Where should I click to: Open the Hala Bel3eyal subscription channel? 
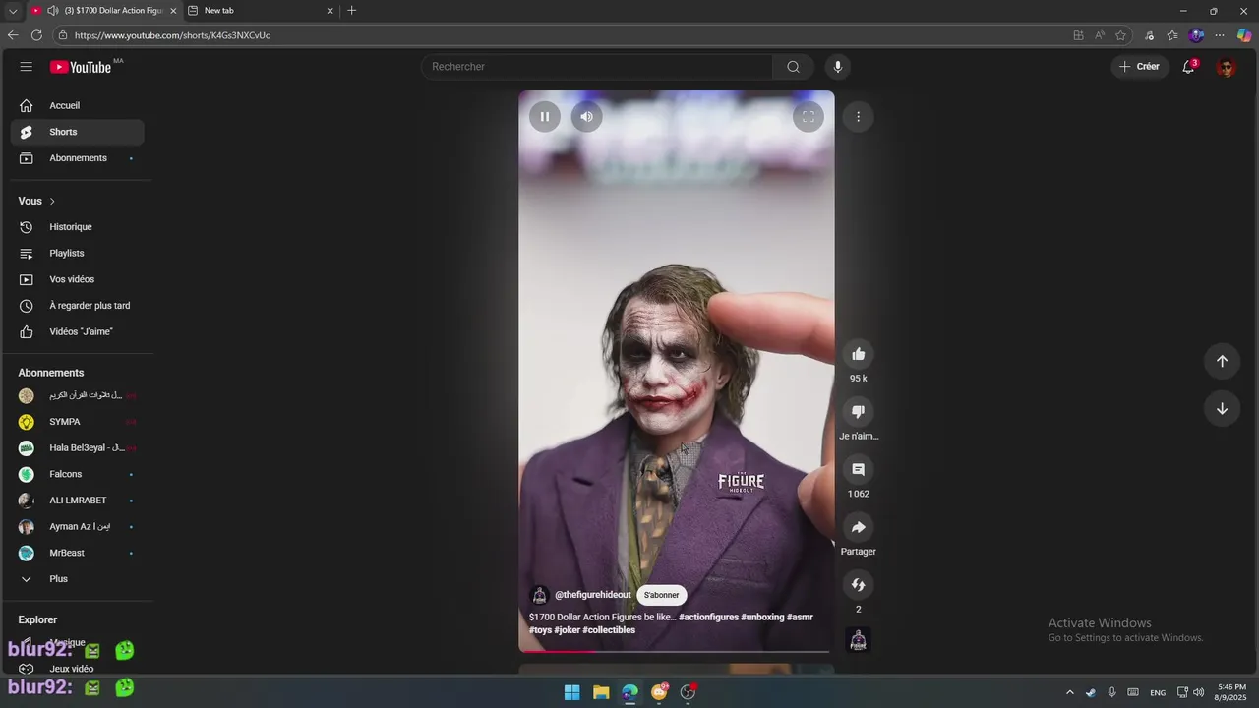pos(78,448)
